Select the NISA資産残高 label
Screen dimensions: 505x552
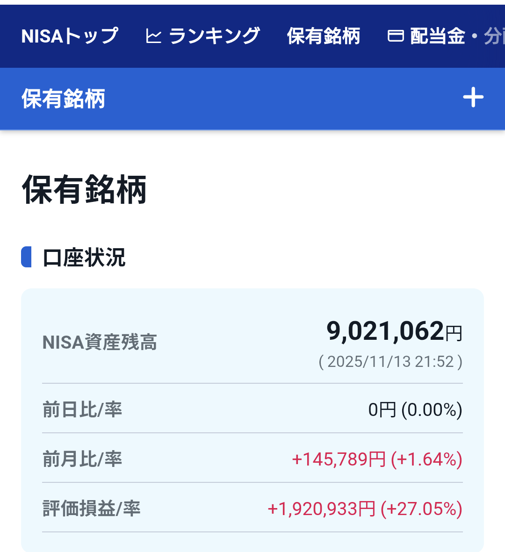tap(100, 343)
